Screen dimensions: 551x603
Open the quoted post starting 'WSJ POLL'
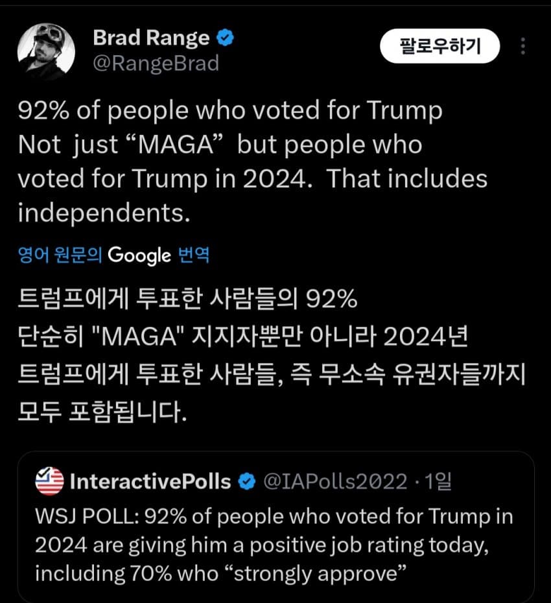point(274,517)
